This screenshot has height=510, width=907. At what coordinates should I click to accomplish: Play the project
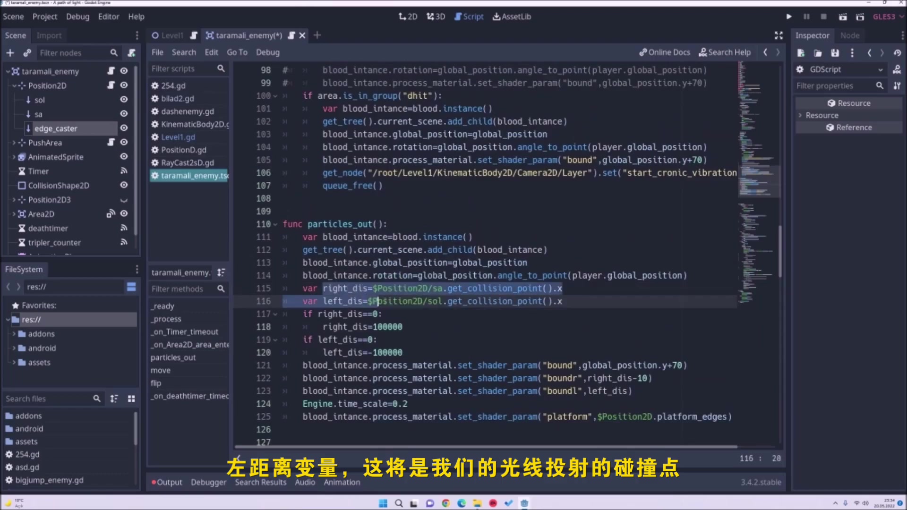(x=789, y=17)
